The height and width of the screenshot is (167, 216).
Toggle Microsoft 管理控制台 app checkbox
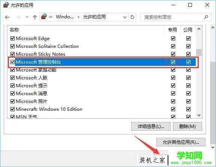[12, 62]
